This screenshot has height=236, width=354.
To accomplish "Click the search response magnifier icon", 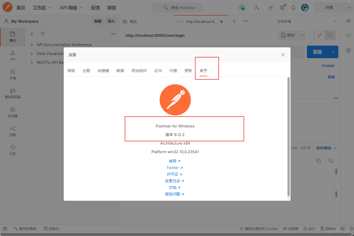I will [331, 161].
